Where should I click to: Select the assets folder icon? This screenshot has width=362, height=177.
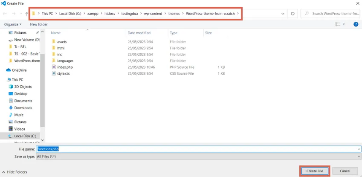pyautogui.click(x=54, y=42)
